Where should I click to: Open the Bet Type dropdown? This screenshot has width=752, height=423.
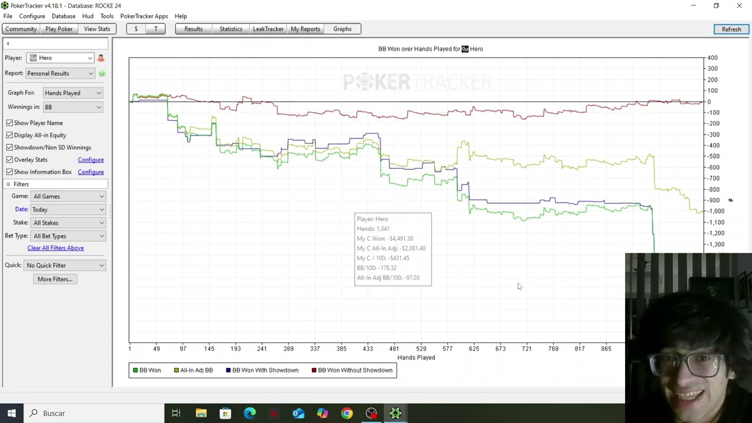click(68, 236)
